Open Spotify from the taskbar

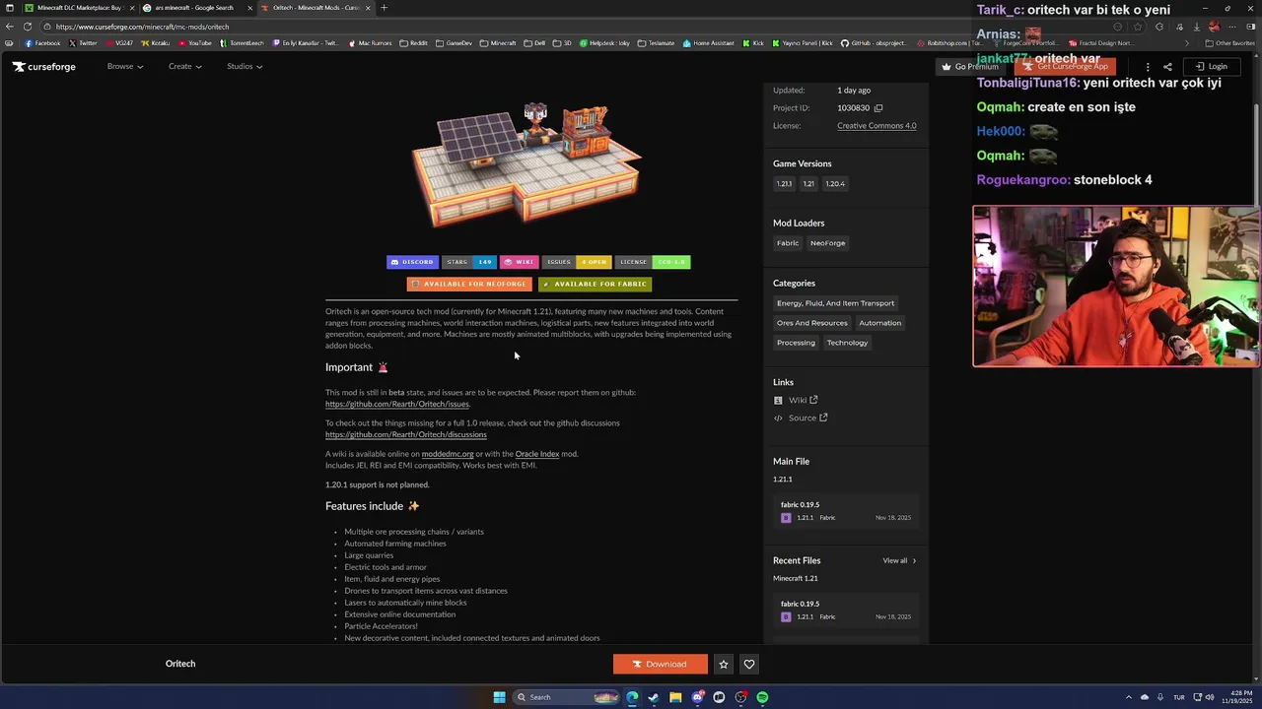click(x=762, y=697)
